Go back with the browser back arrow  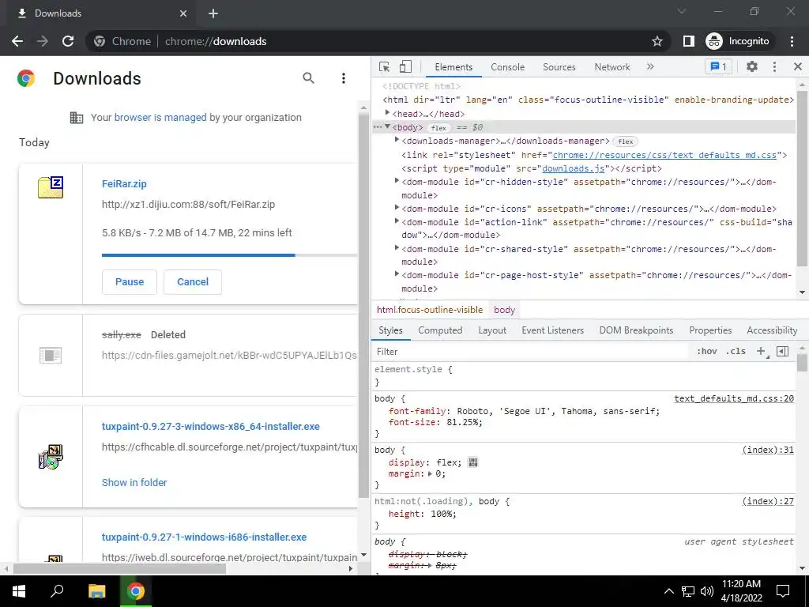click(17, 41)
